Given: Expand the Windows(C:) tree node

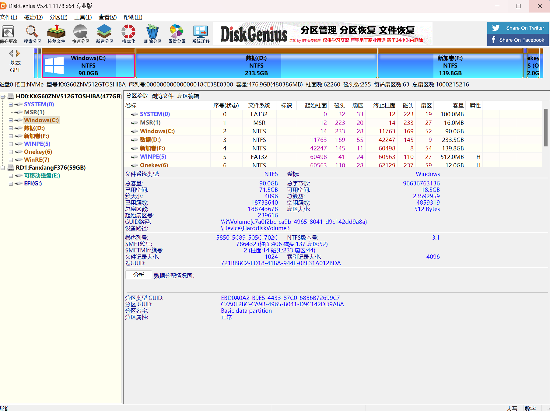Looking at the screenshot, I should click(x=11, y=120).
